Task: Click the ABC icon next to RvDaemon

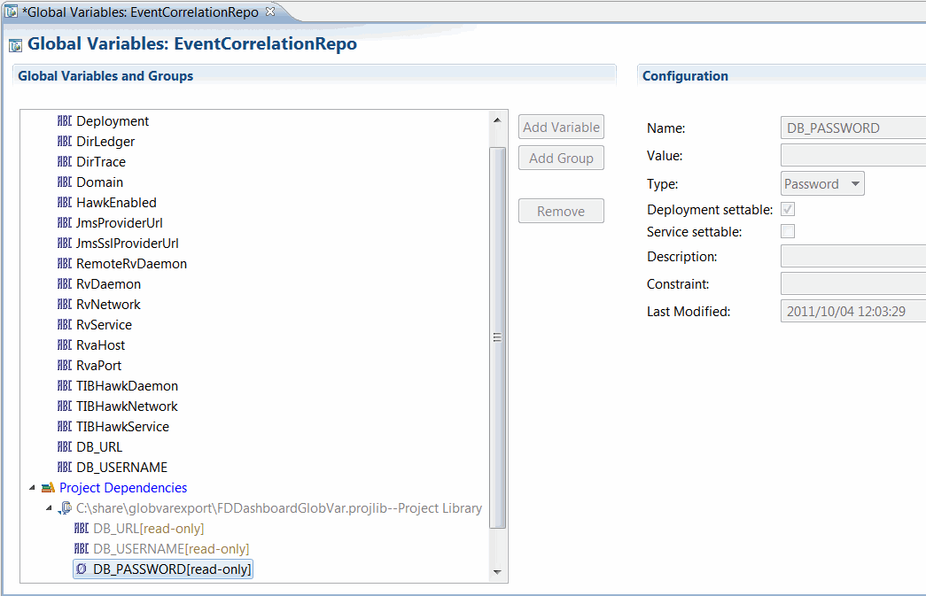Action: (x=62, y=283)
